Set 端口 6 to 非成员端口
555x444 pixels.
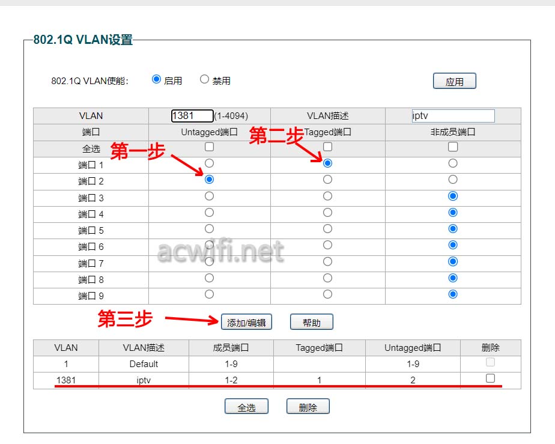coord(453,245)
